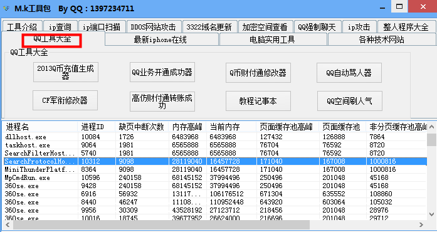437x232 pixels.
Task: Click the QQ自动骂人器 button
Action: point(349,73)
